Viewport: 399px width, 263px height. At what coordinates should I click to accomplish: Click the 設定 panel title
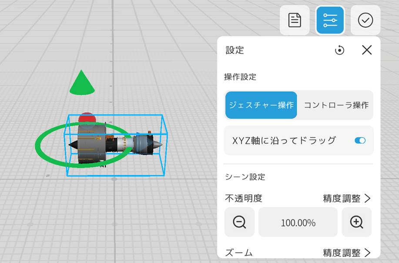pos(235,50)
